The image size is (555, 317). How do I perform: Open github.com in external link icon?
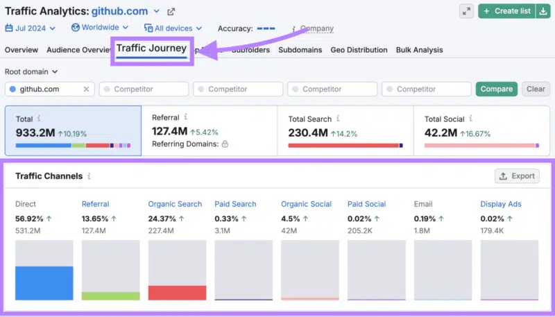(x=171, y=12)
